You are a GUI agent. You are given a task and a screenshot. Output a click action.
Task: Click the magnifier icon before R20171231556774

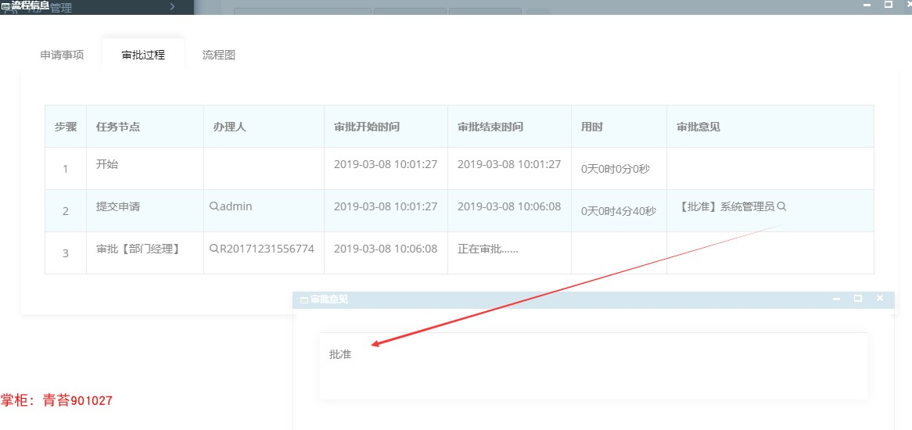pos(214,248)
